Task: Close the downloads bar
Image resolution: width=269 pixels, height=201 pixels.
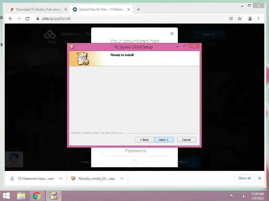Action: 260,178
